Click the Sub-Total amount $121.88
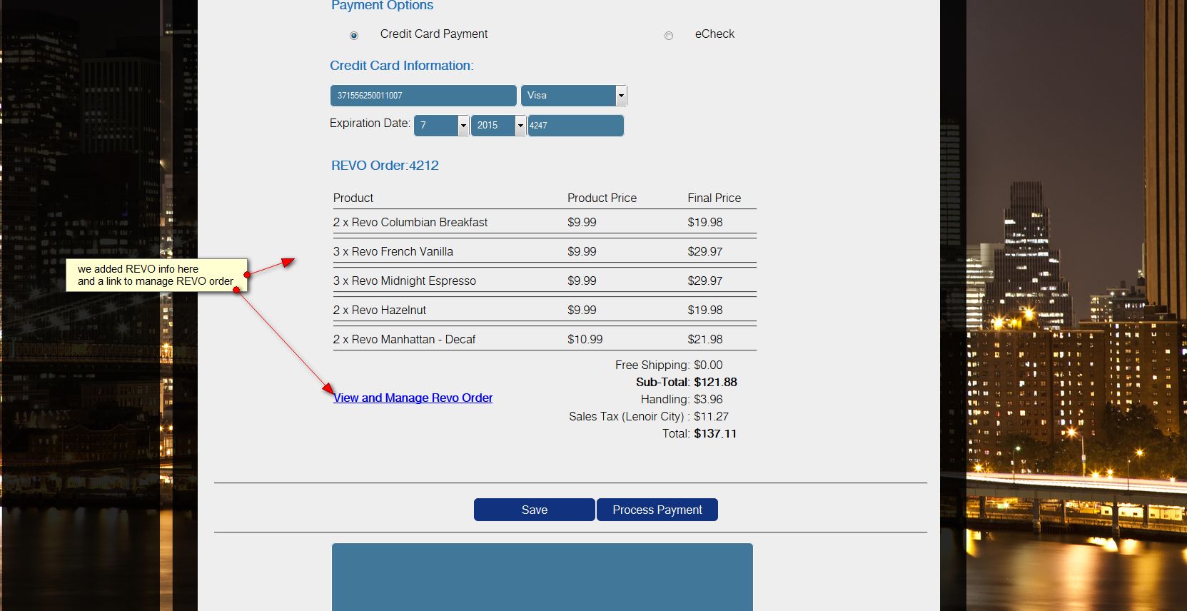1187x611 pixels. 715,383
